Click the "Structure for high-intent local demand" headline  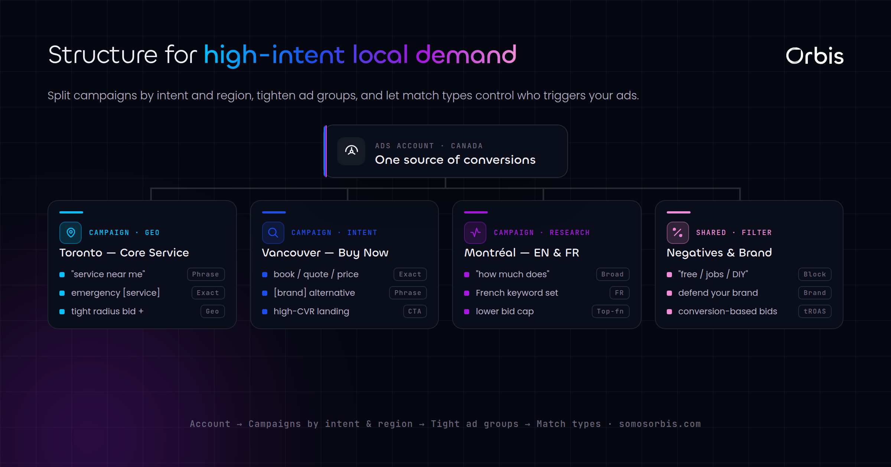[x=282, y=56]
